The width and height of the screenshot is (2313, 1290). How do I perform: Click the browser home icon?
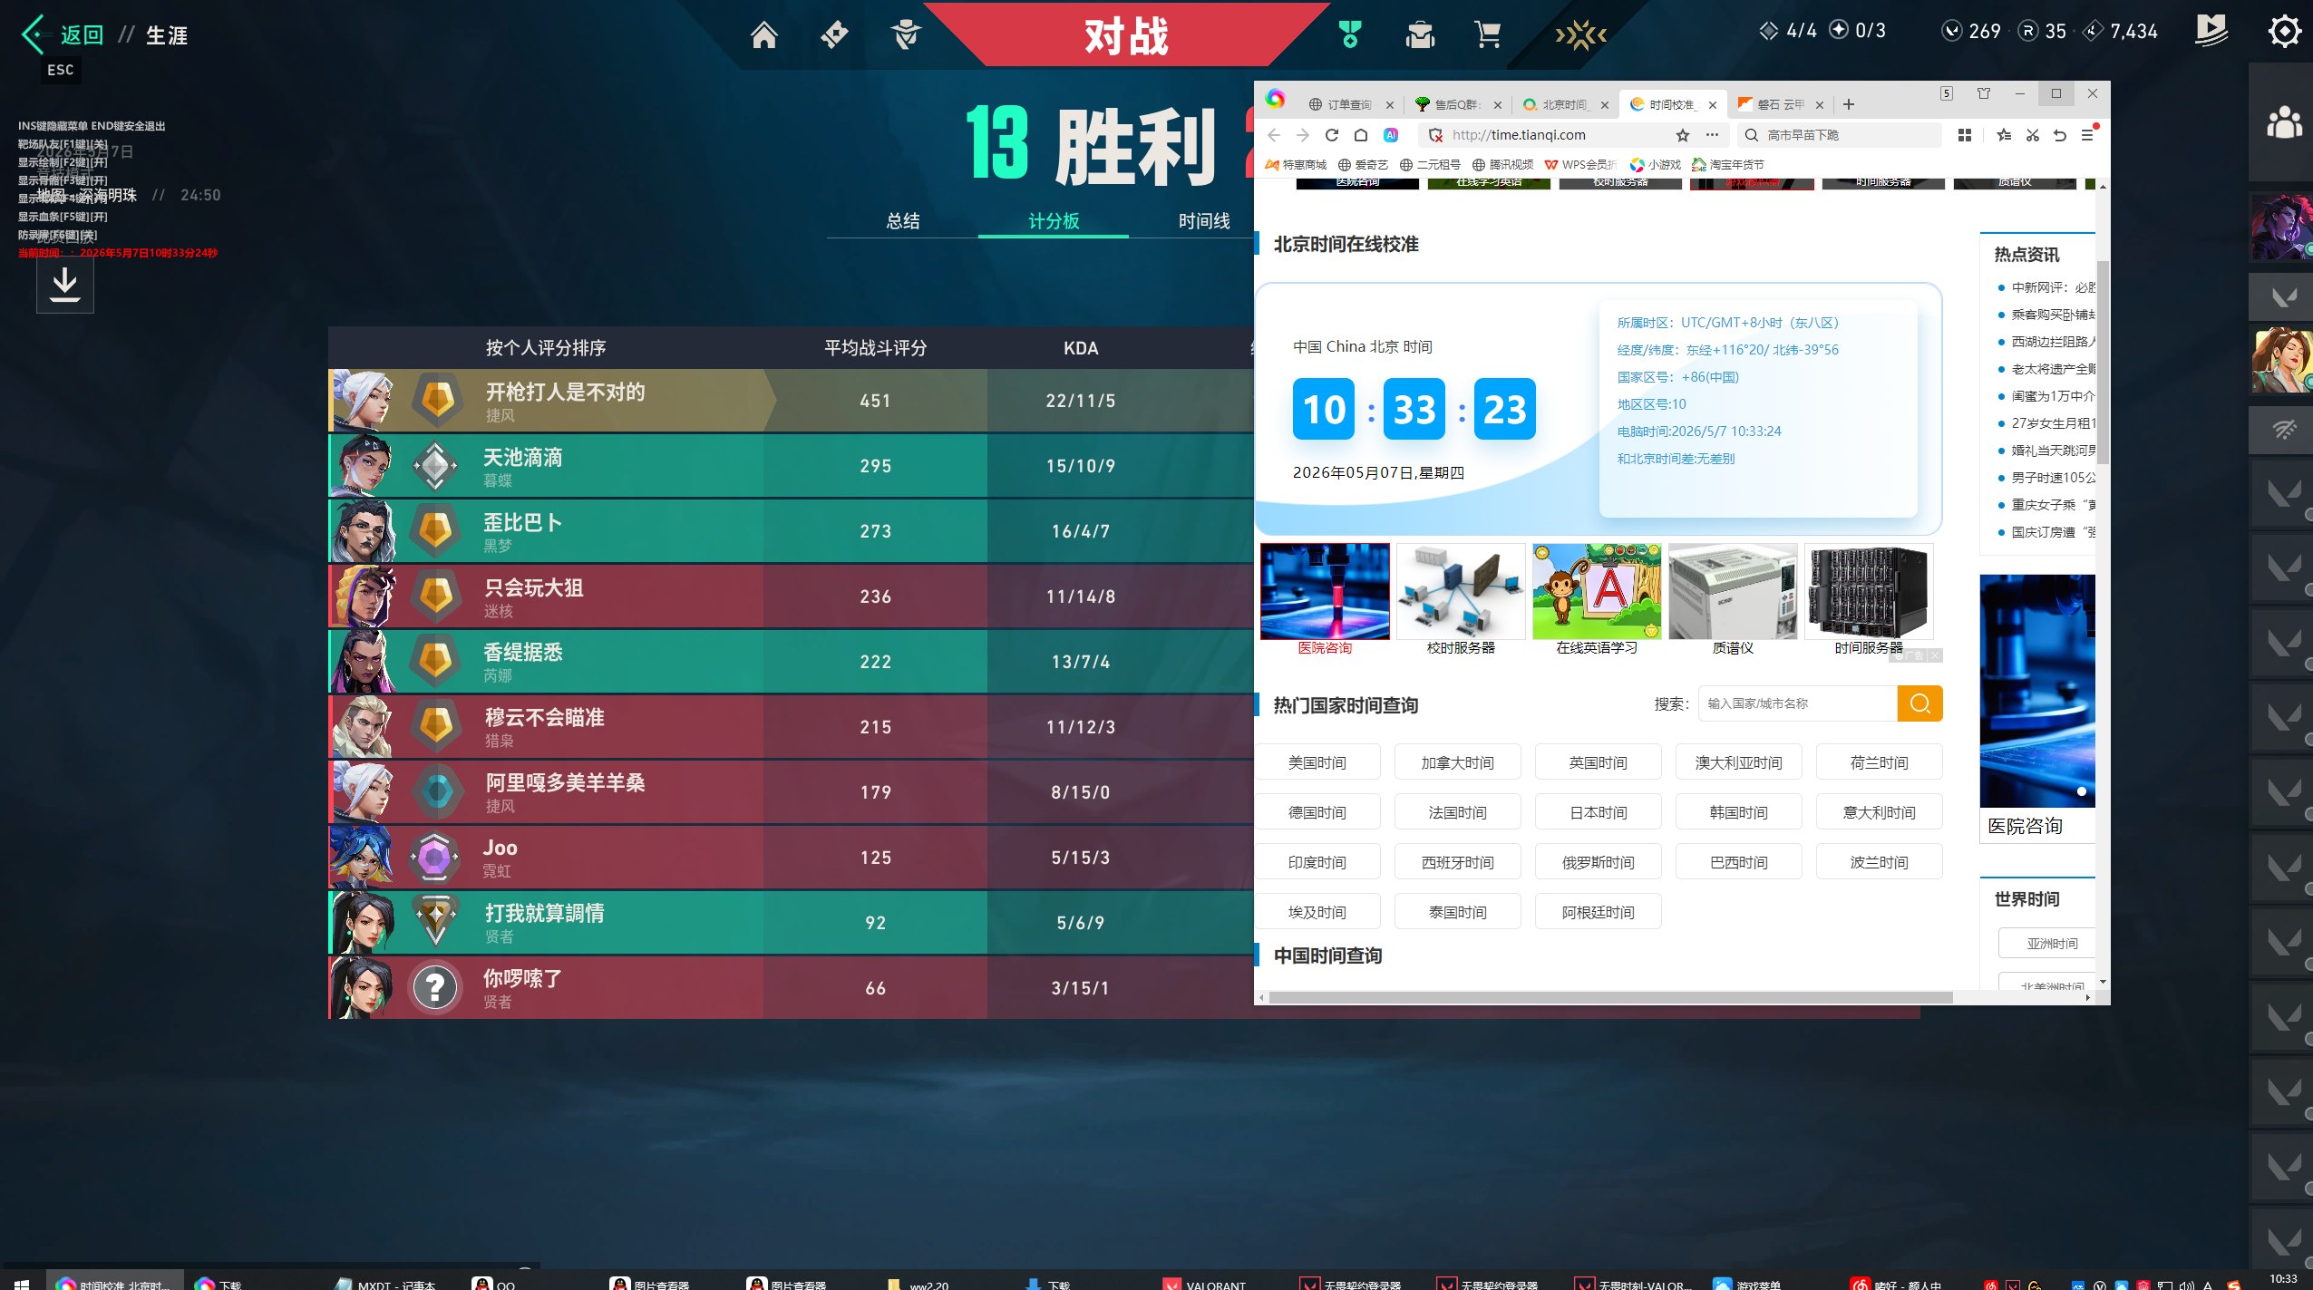pos(1361,135)
